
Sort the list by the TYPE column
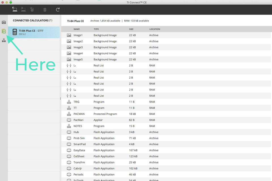pos(96,29)
